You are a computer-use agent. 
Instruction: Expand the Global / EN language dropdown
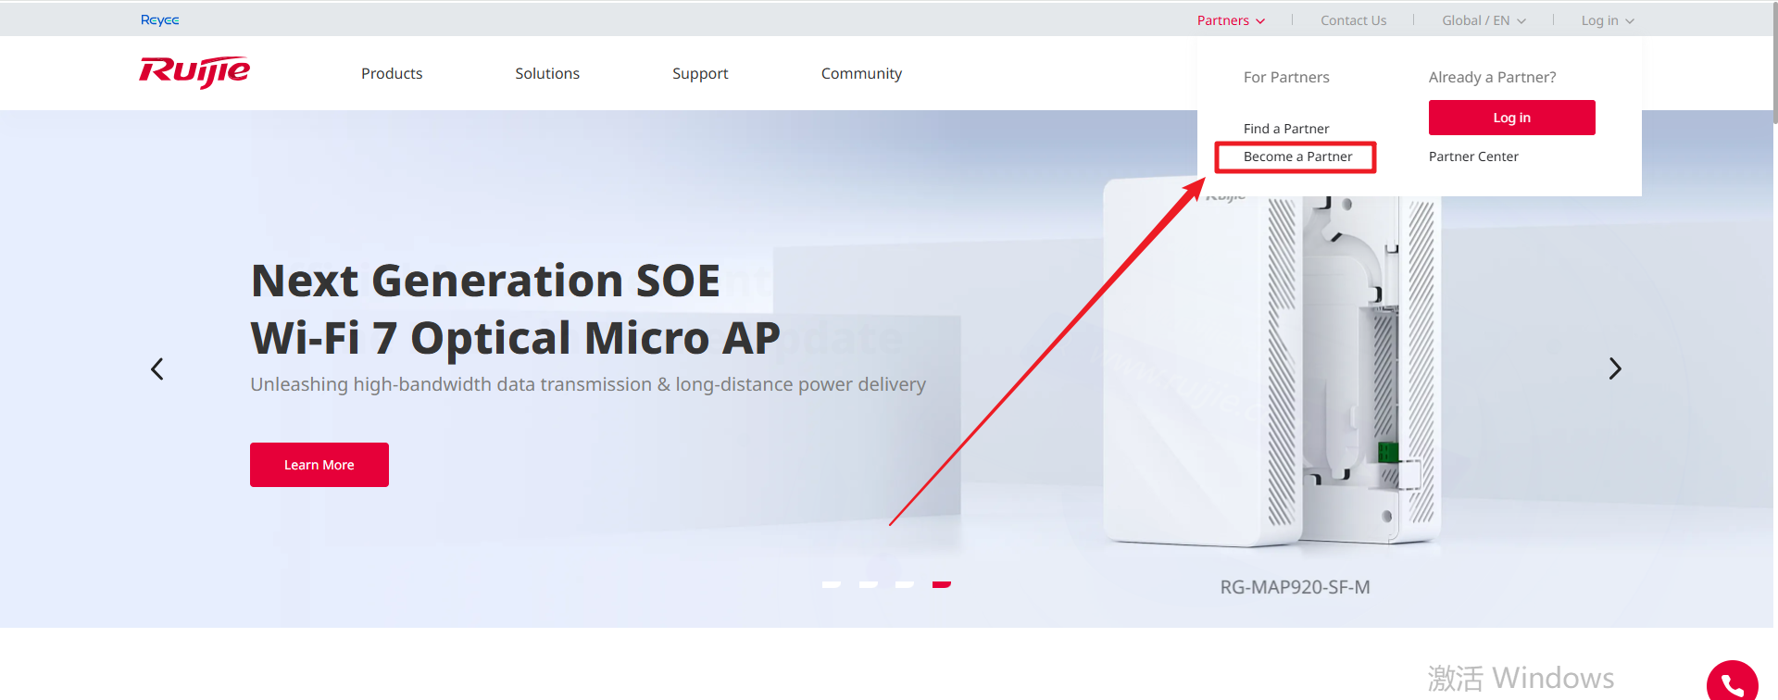(1484, 20)
